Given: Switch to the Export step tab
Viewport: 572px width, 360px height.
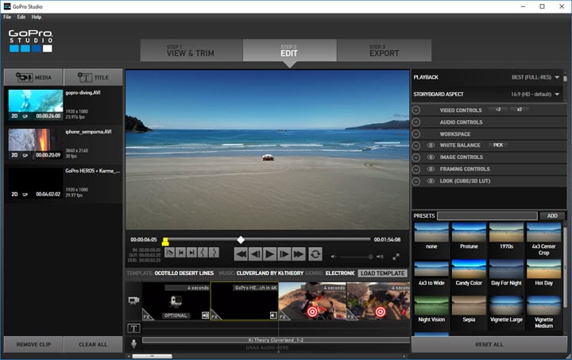Looking at the screenshot, I should click(384, 51).
